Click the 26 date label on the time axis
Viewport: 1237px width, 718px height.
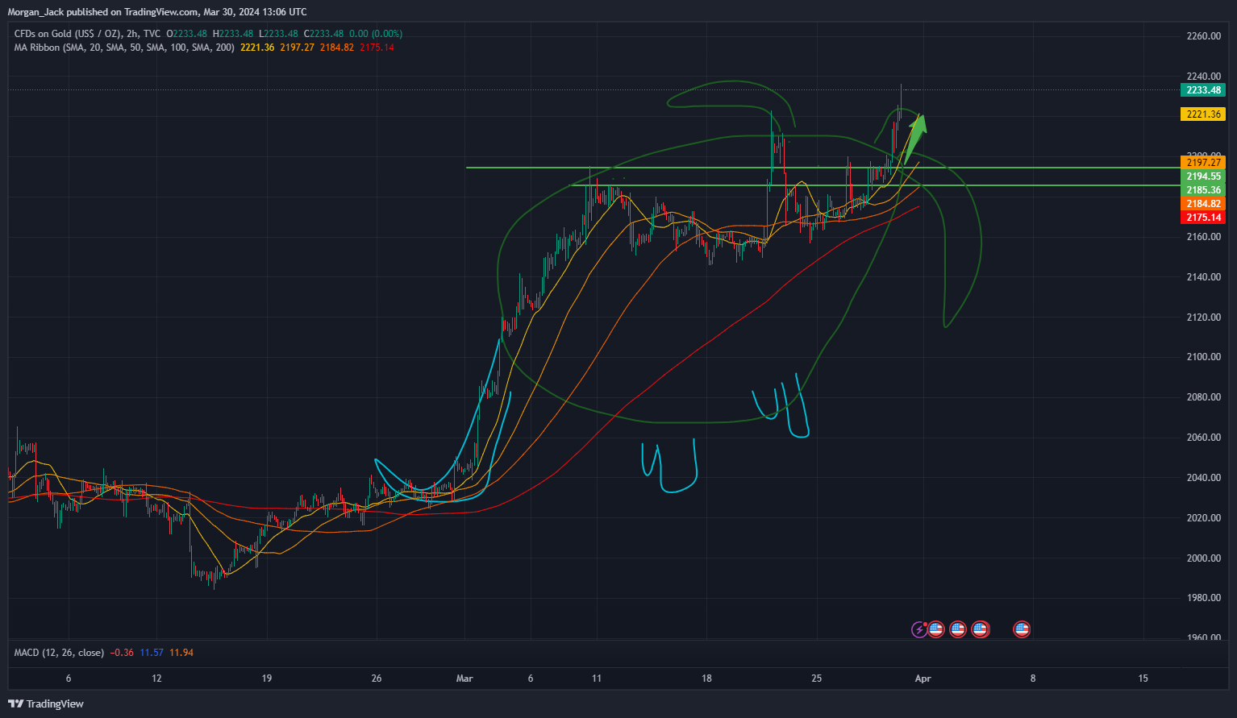[377, 679]
